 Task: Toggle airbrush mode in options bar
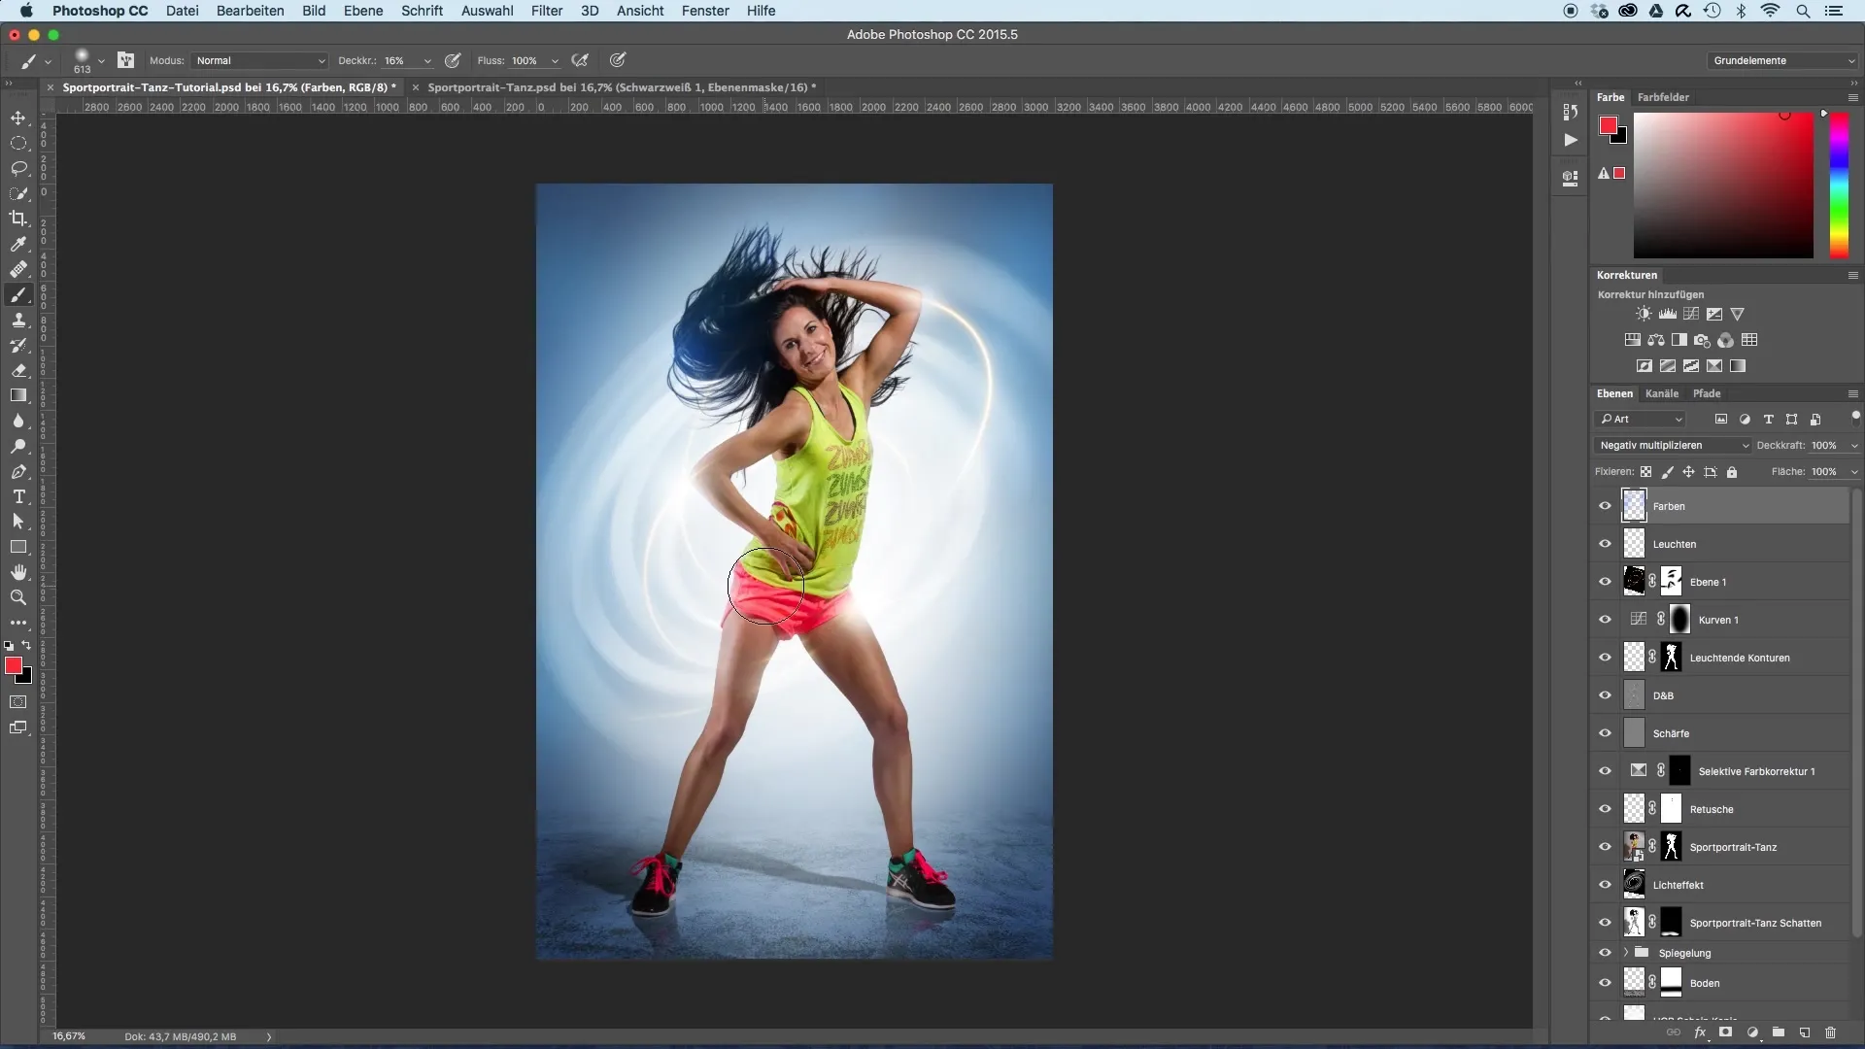tap(580, 60)
